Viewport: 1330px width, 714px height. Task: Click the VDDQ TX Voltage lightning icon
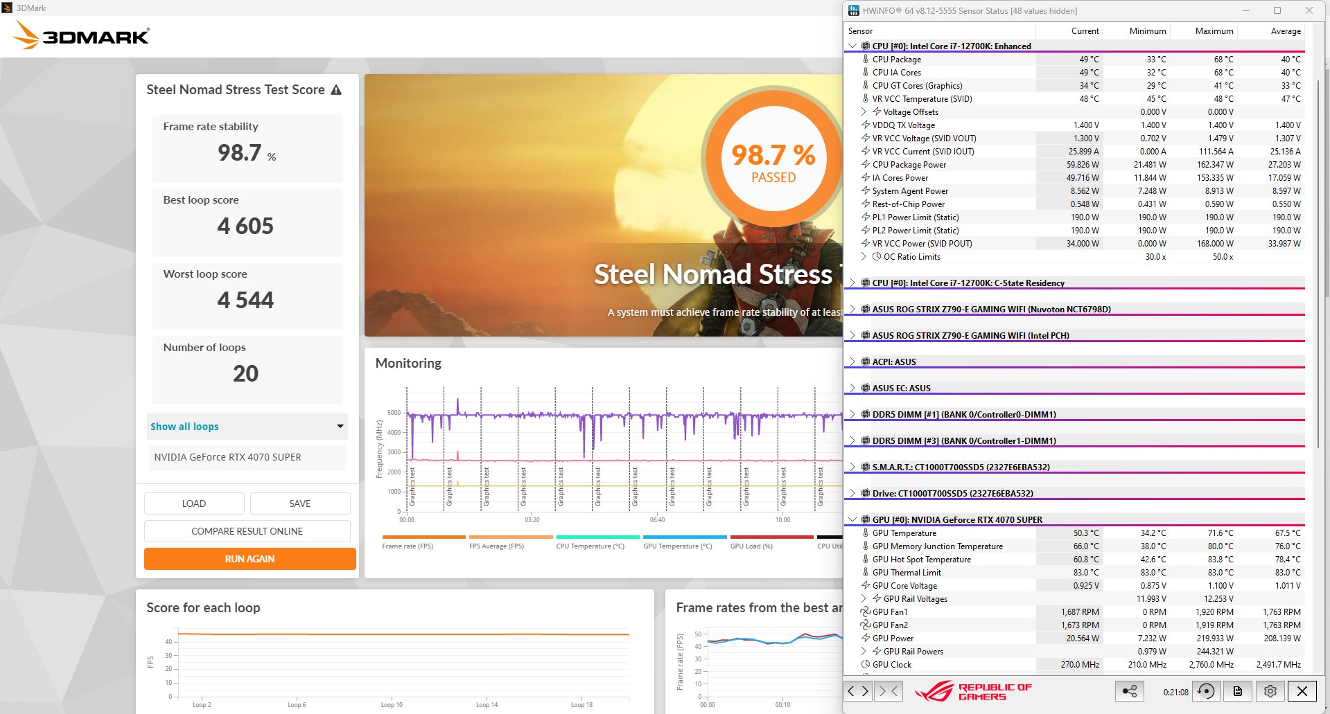[866, 125]
